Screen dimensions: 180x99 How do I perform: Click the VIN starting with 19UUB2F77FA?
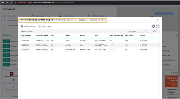pyautogui.click(x=101, y=45)
